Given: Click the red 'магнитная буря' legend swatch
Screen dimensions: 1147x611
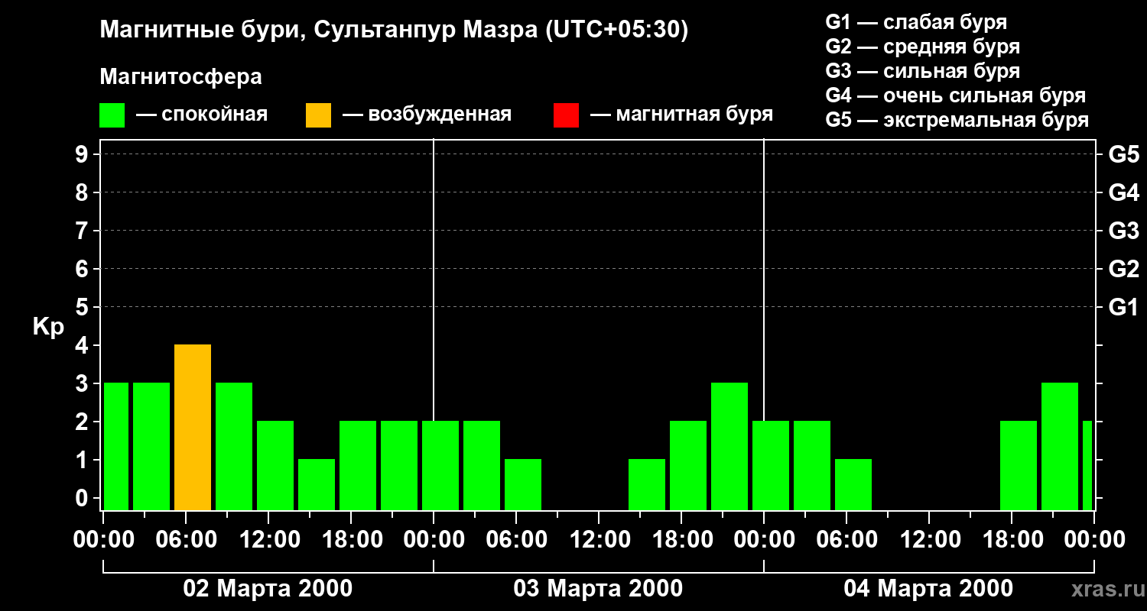Looking at the screenshot, I should coord(566,115).
